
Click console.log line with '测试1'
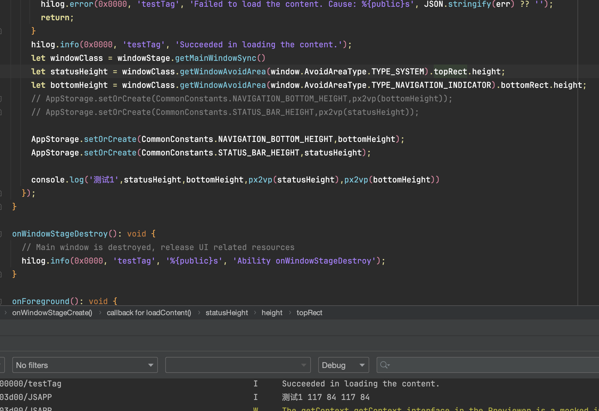[235, 180]
